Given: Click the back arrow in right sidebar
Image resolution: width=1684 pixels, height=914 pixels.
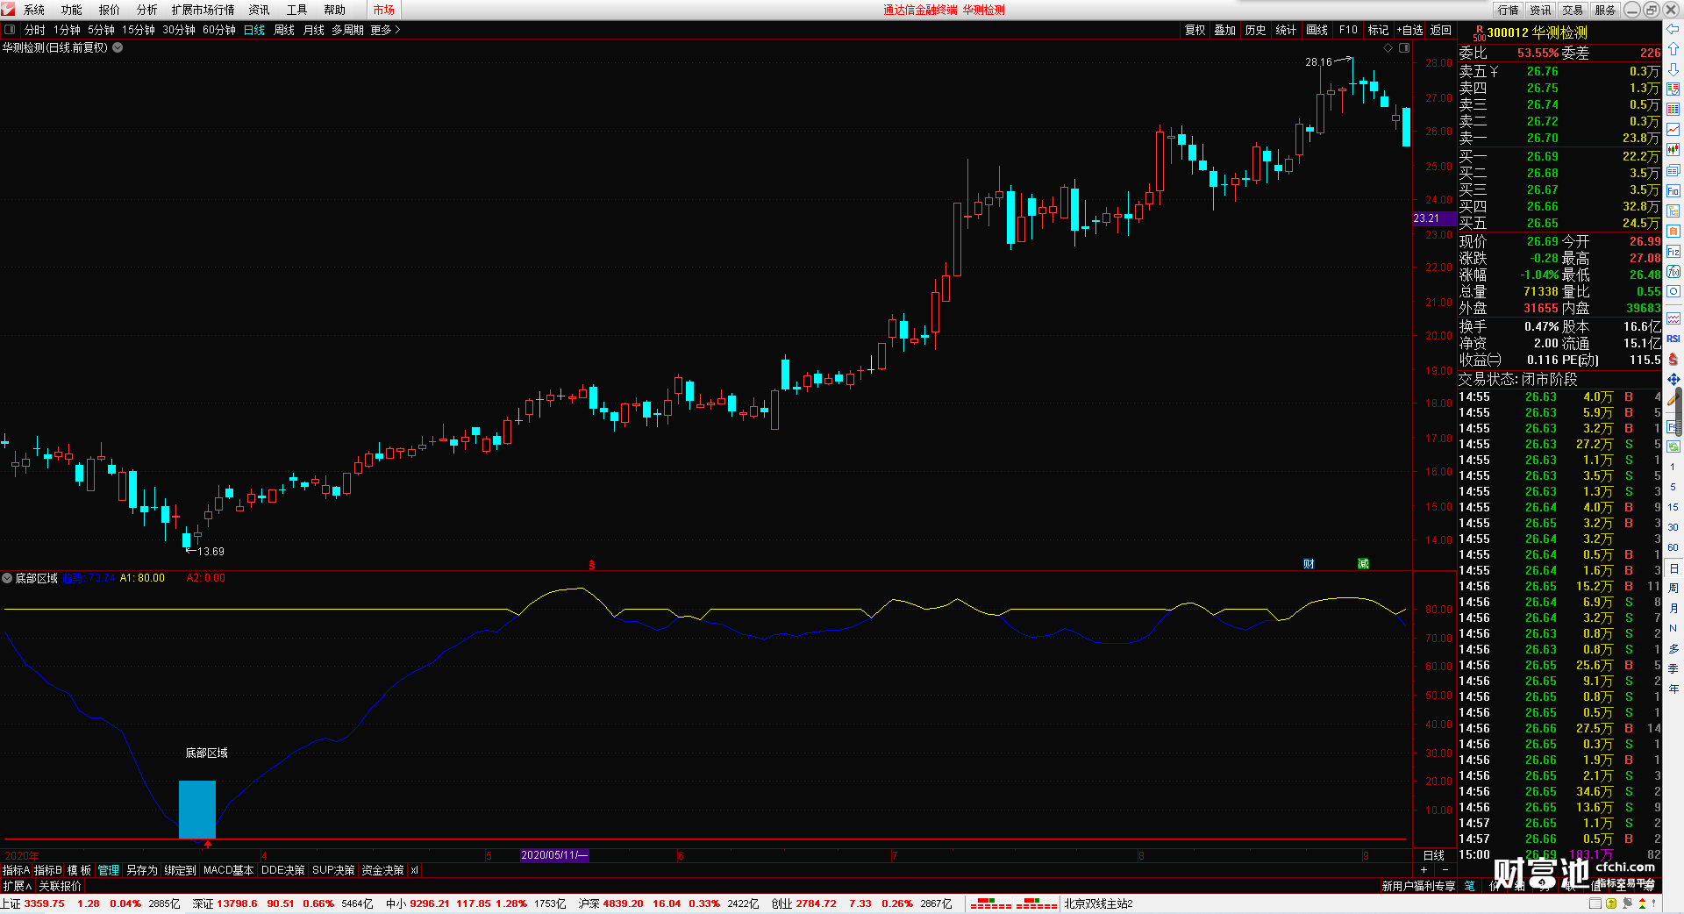Looking at the screenshot, I should click(1673, 29).
